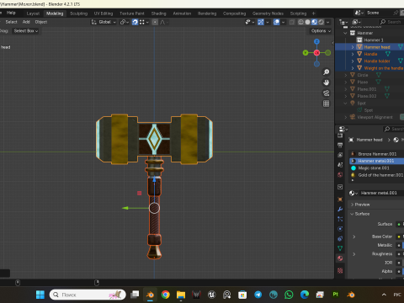404x303 pixels.
Task: Open the Scene properties tab
Action: click(340, 165)
